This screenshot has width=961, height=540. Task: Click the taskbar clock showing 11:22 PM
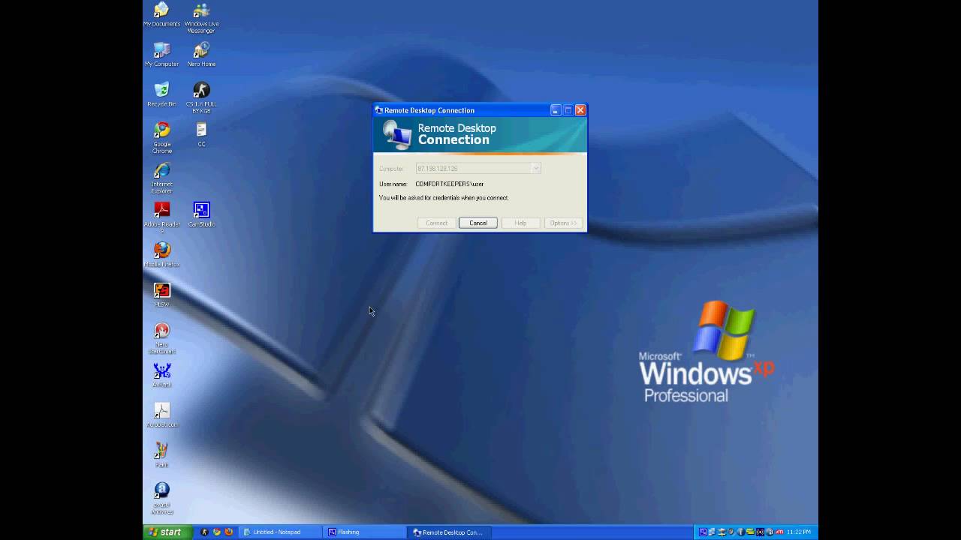pyautogui.click(x=799, y=532)
